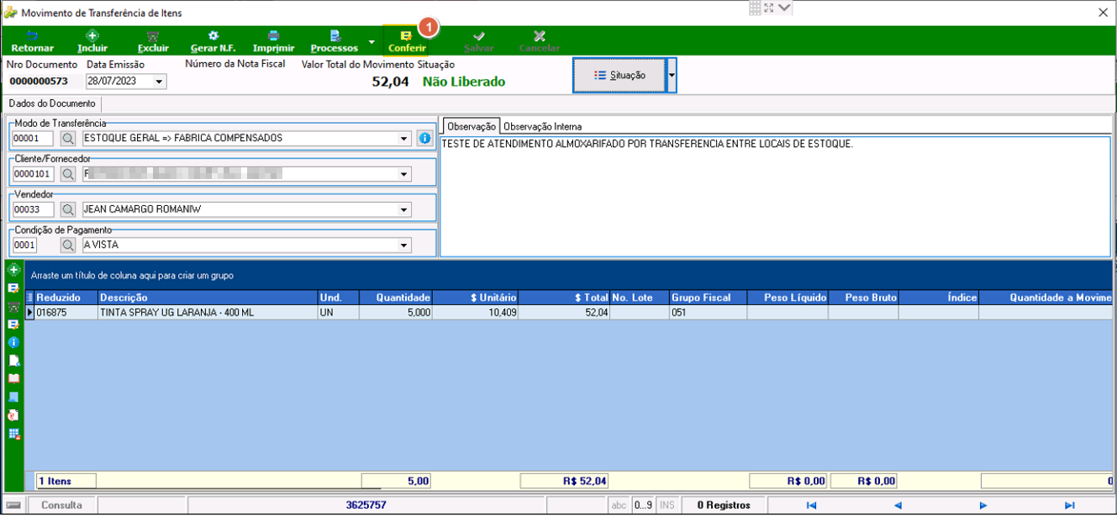Viewport: 1117px width, 517px height.
Task: Switch to the Observação Interna tab
Action: [542, 126]
